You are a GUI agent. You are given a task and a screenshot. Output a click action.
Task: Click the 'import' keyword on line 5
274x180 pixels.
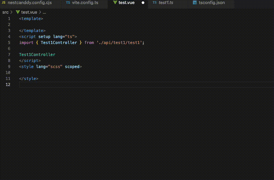tap(26, 43)
